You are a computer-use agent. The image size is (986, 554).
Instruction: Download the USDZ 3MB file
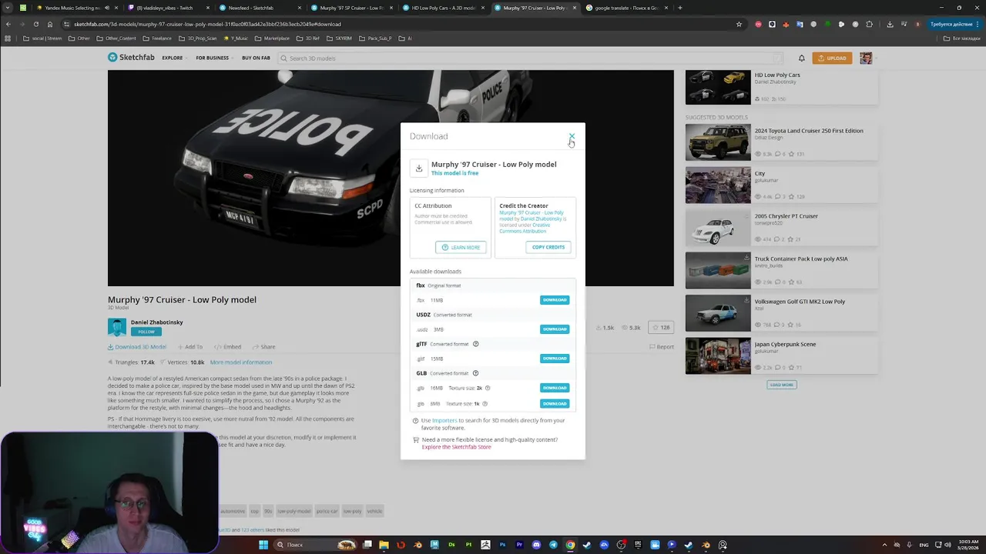[555, 329]
